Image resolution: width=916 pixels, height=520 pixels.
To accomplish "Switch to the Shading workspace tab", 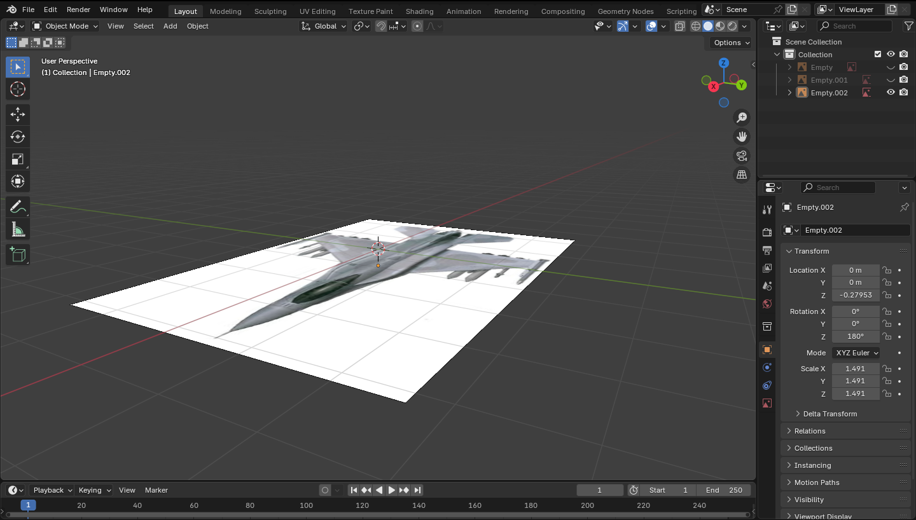I will point(420,11).
